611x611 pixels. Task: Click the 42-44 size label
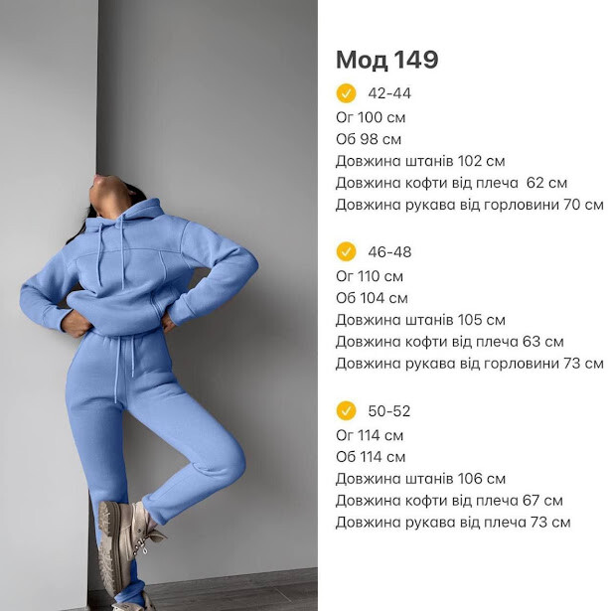tap(389, 93)
